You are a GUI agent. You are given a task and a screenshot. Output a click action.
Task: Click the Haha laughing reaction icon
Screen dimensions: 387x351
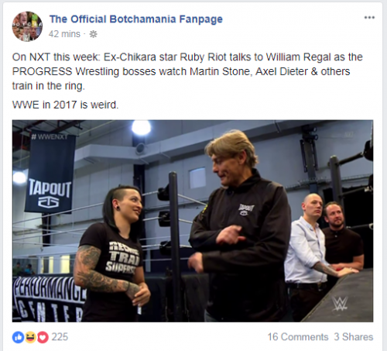pyautogui.click(x=30, y=337)
